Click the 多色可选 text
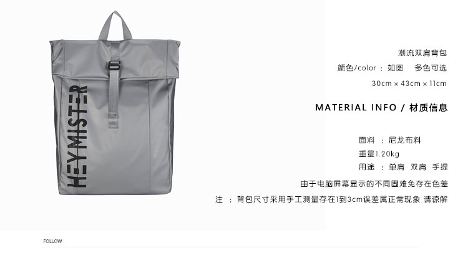Screen dimensions: 468x258 tap(431, 68)
